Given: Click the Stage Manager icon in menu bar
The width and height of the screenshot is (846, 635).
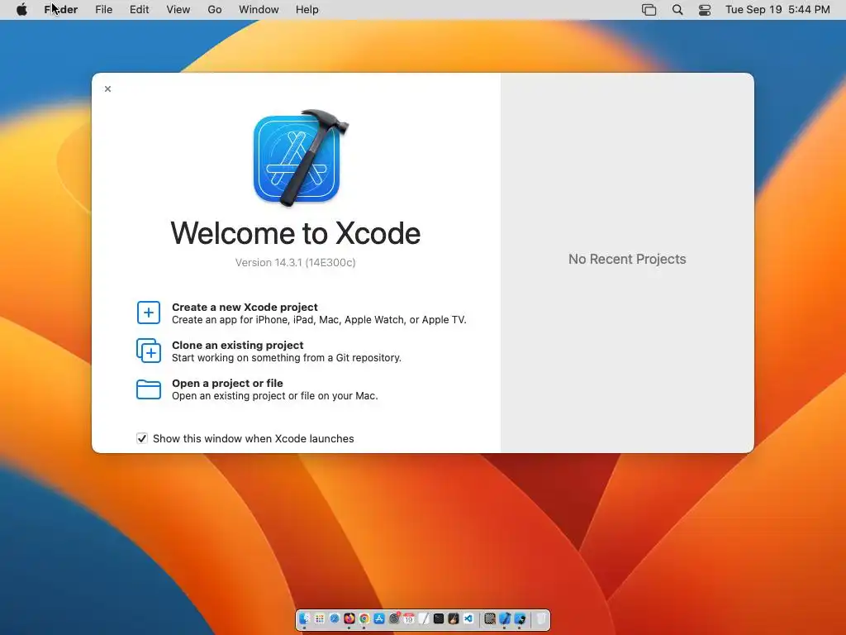Looking at the screenshot, I should 649,10.
